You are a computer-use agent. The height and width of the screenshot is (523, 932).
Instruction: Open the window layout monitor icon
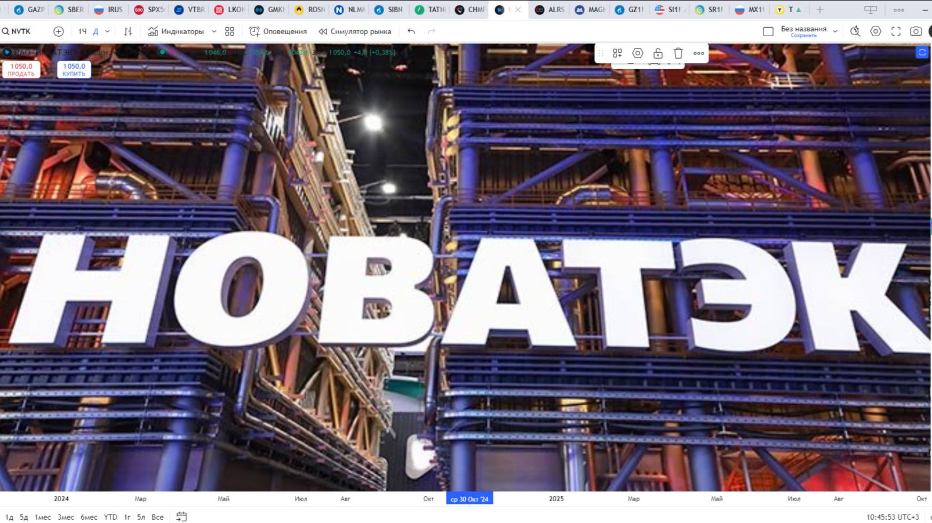871,10
